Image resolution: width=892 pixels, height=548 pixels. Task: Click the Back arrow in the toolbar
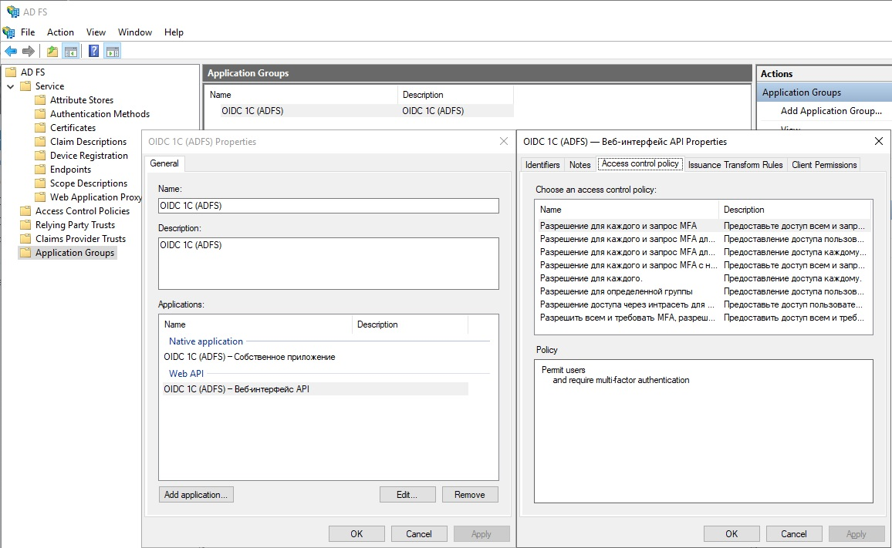pyautogui.click(x=11, y=52)
